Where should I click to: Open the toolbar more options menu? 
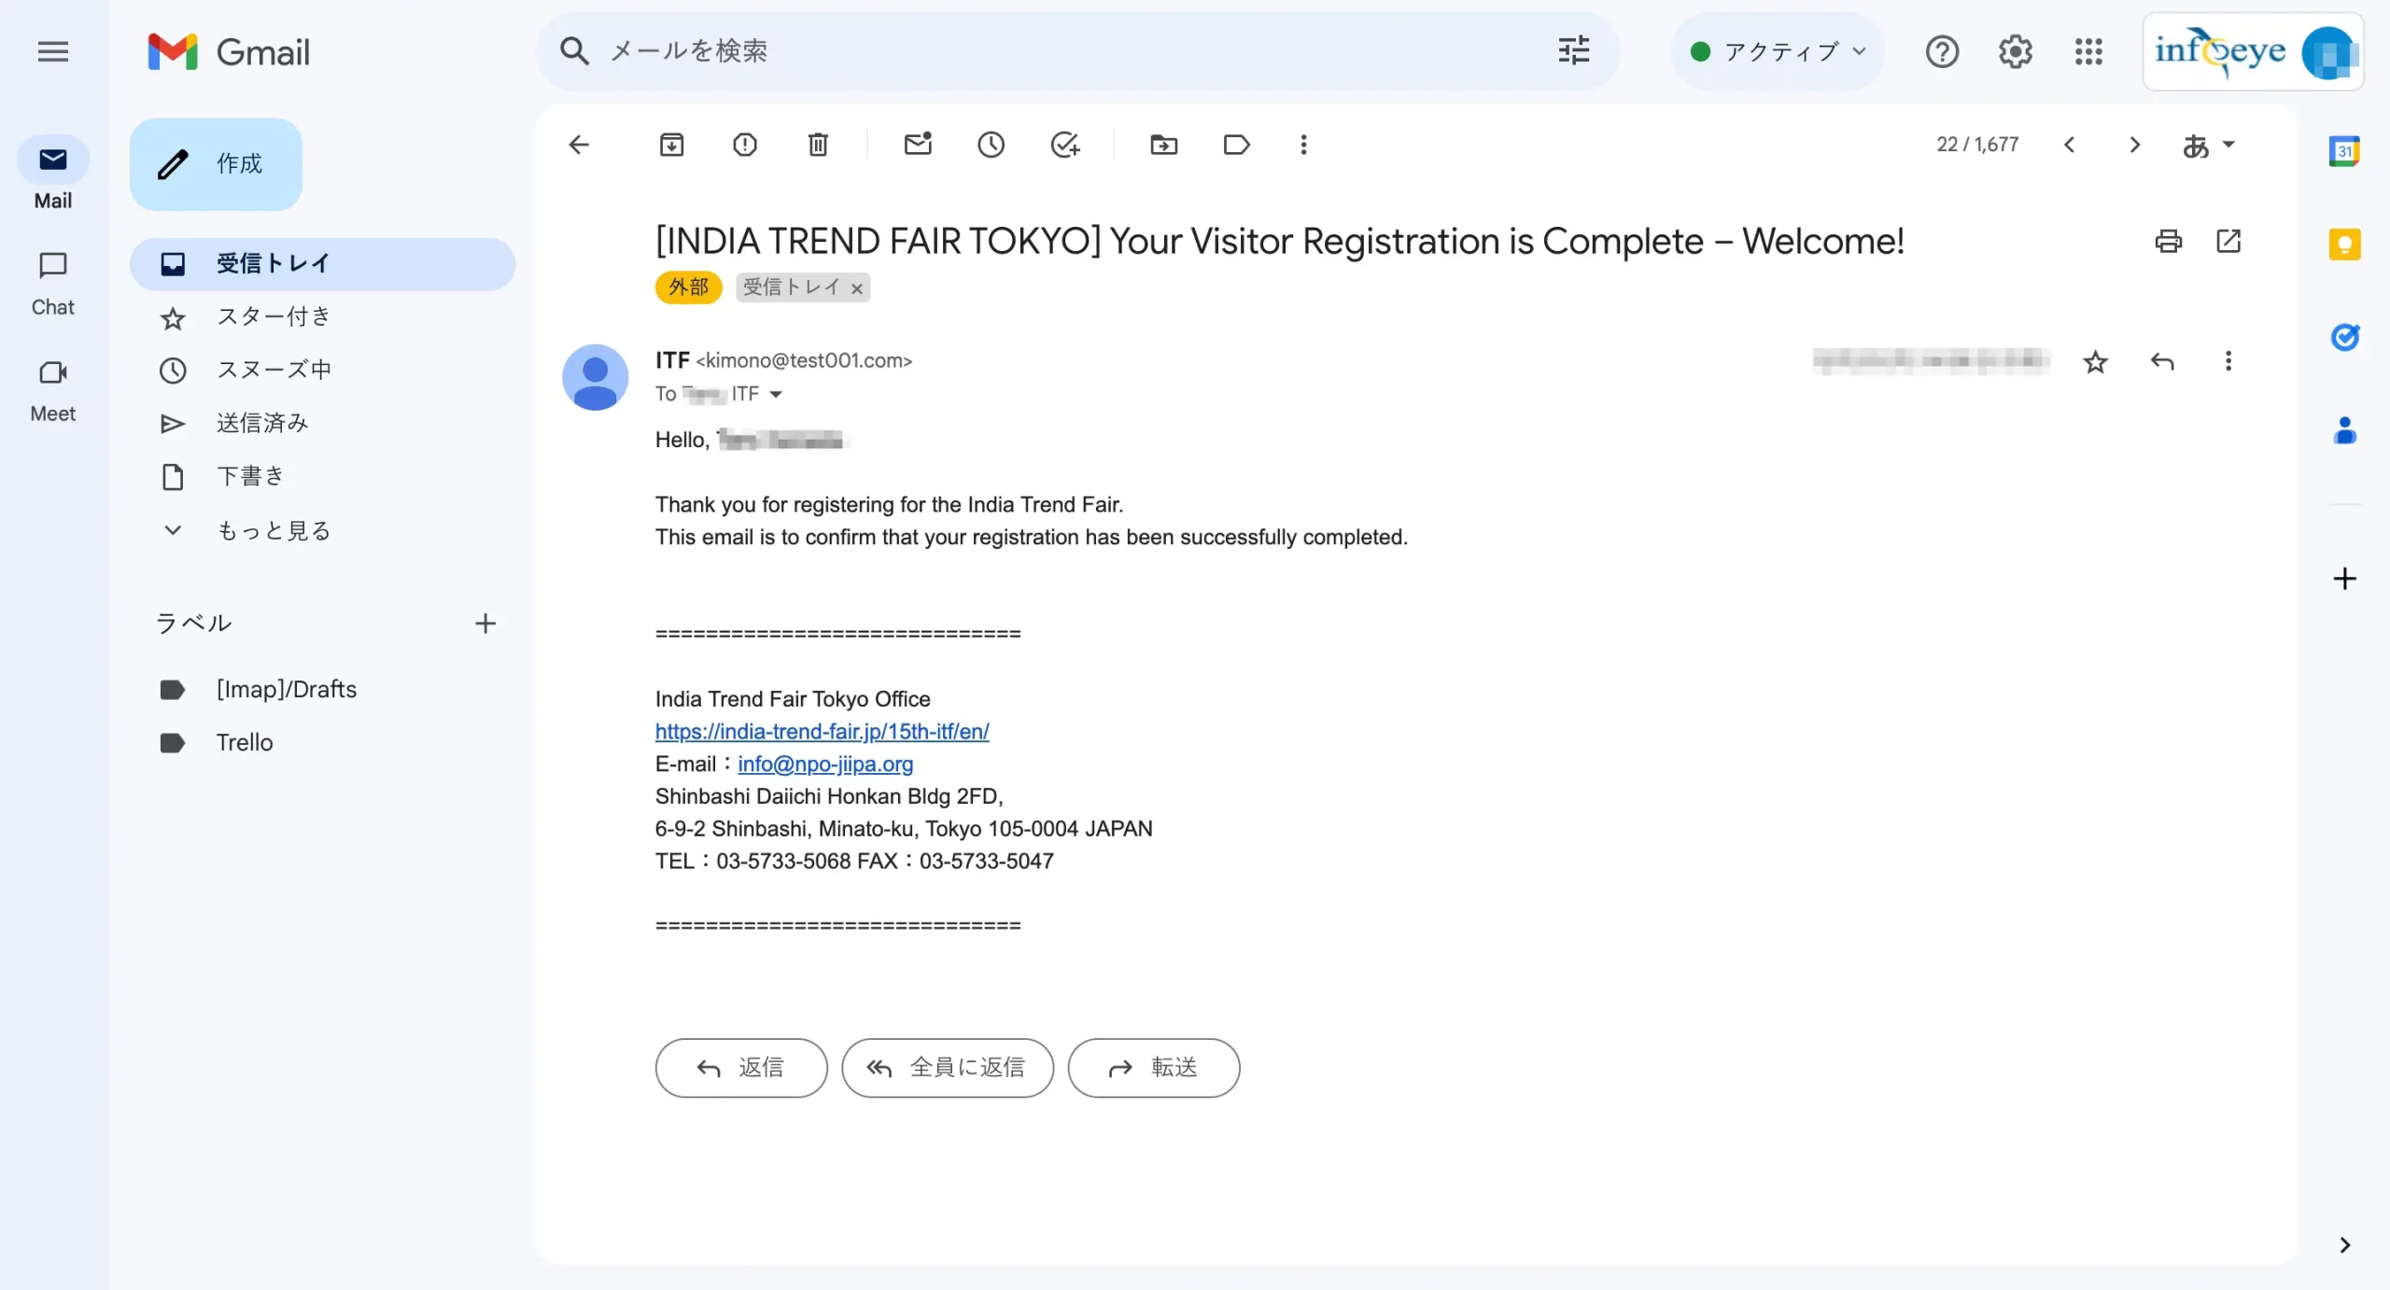(1304, 145)
